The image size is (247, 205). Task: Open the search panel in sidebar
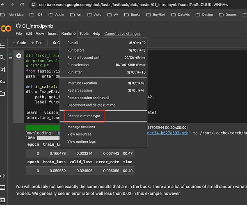click(2, 58)
